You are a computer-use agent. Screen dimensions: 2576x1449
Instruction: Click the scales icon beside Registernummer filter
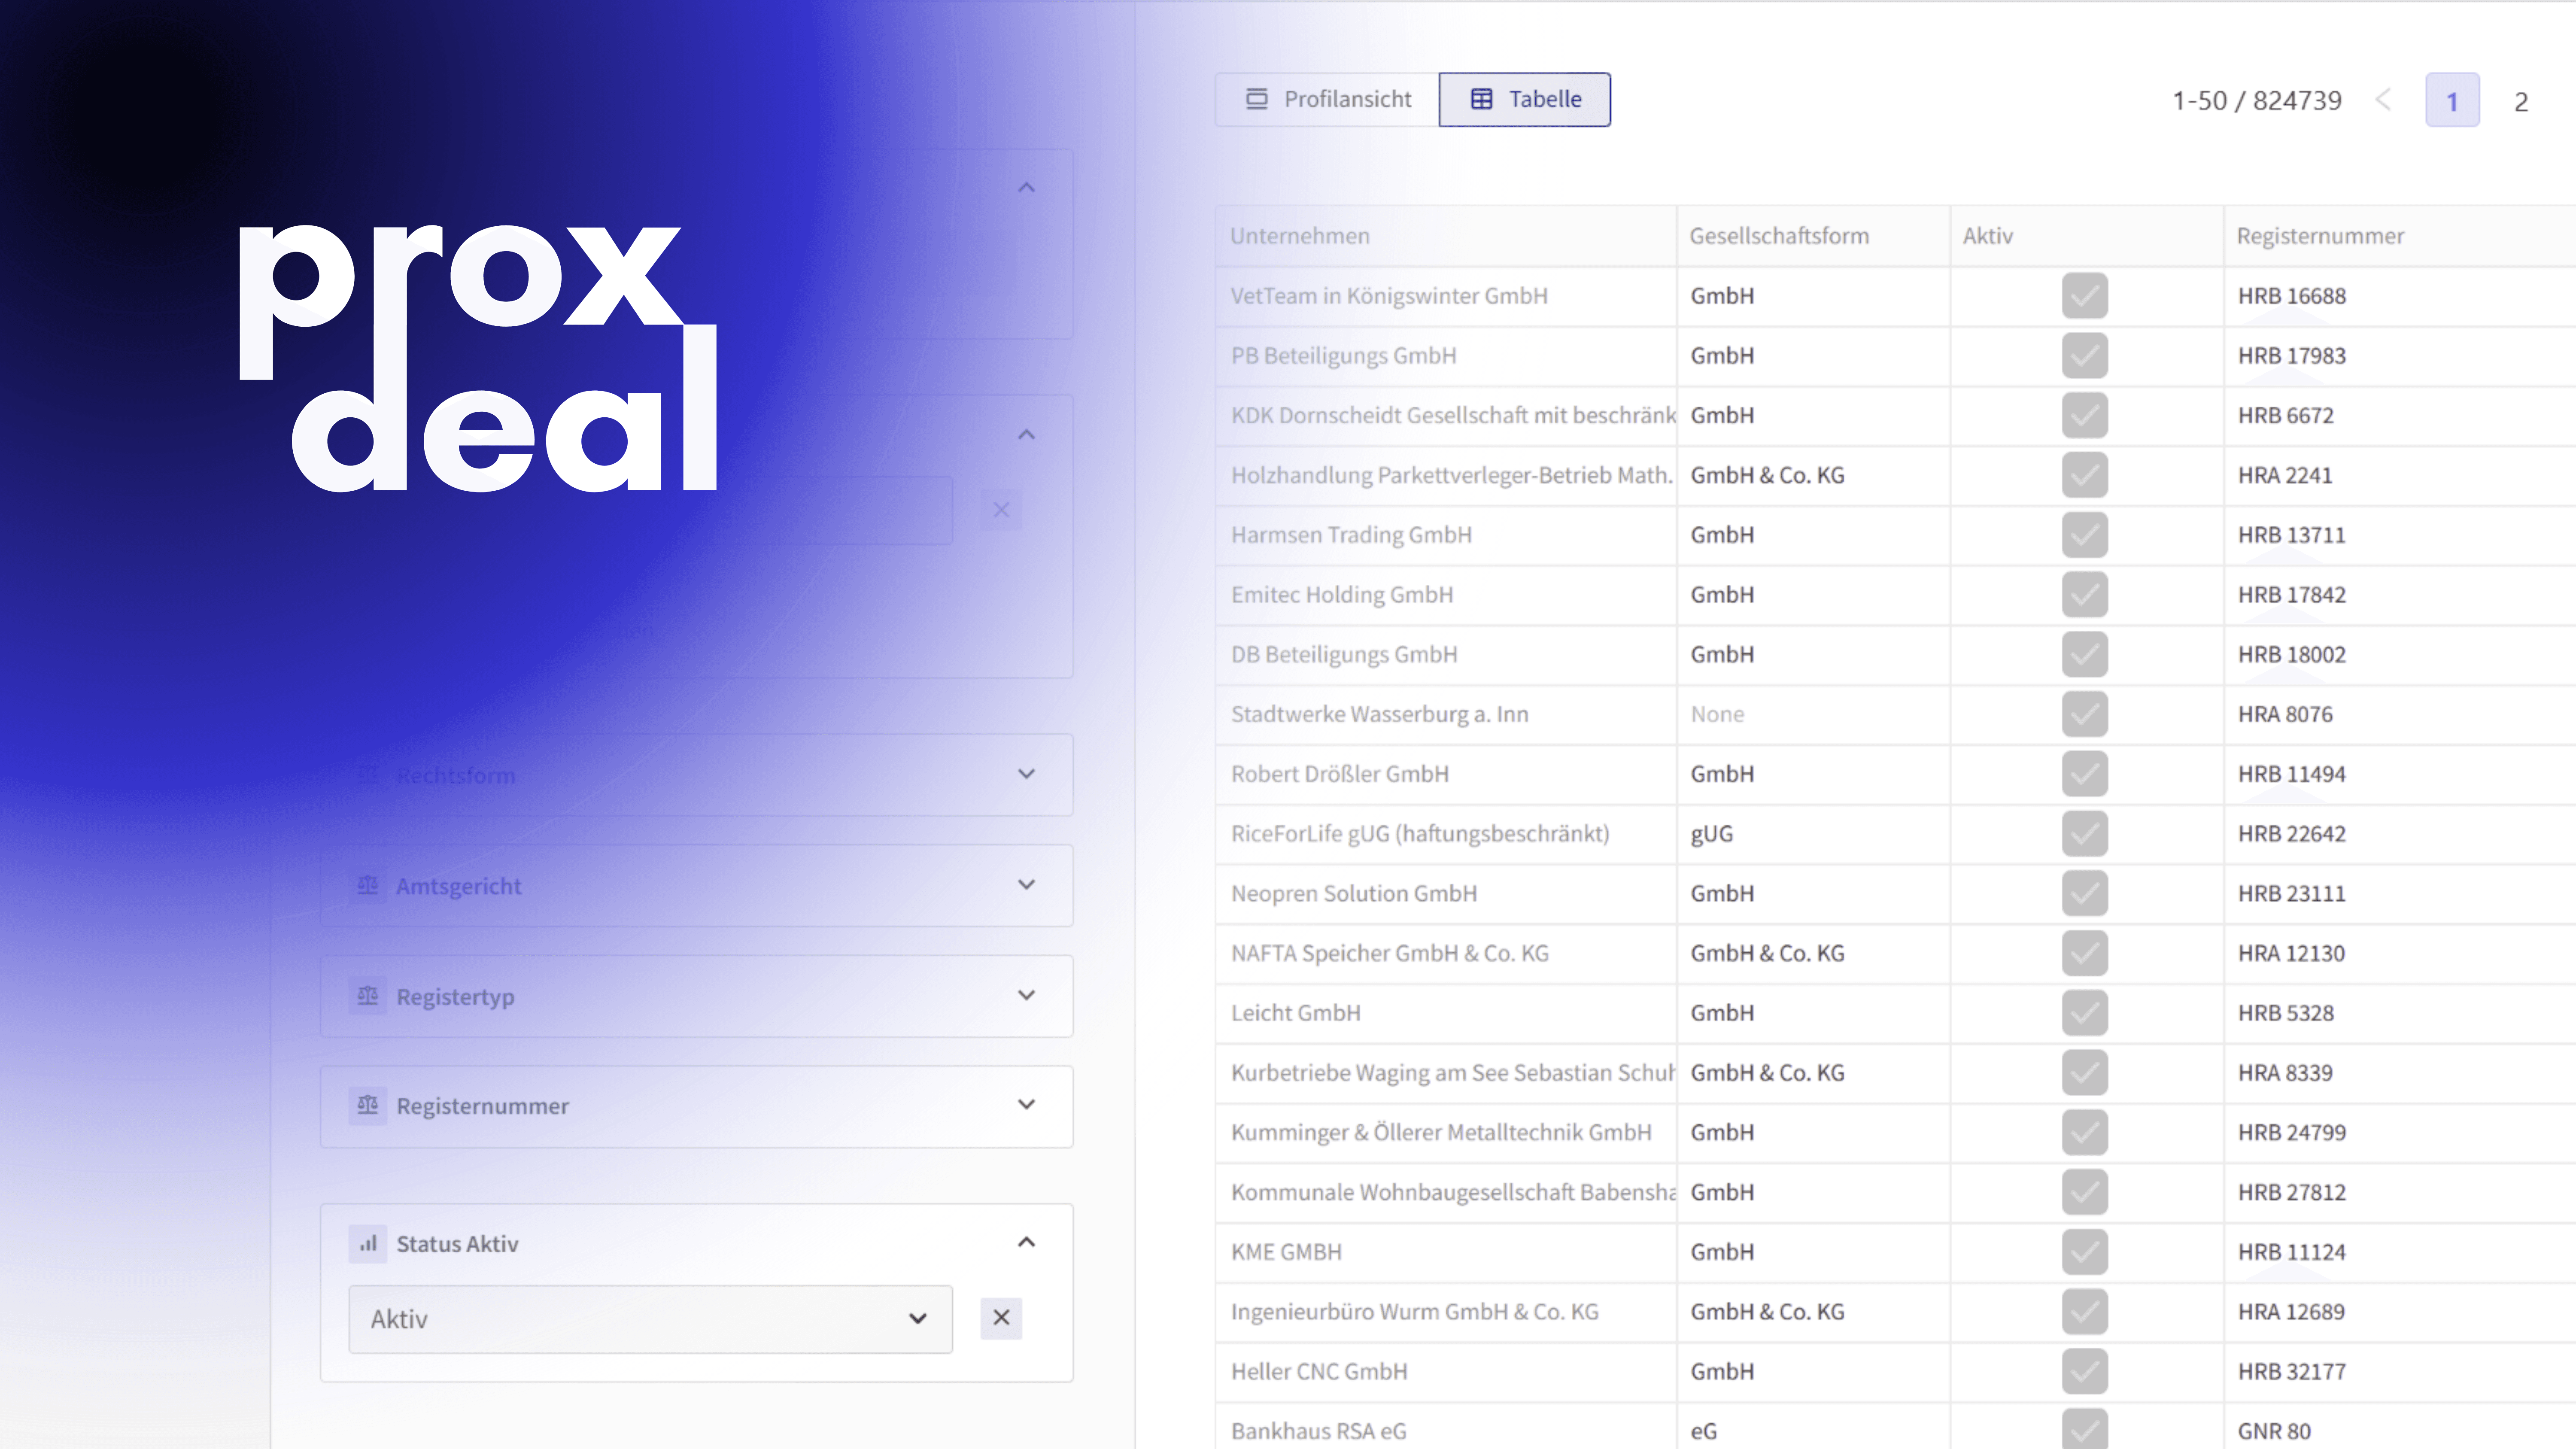coord(367,1105)
